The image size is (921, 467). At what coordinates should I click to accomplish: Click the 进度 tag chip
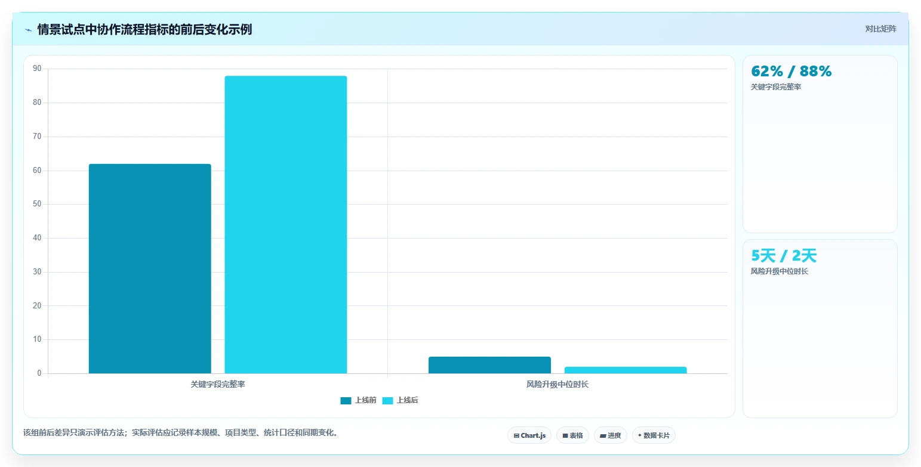611,435
